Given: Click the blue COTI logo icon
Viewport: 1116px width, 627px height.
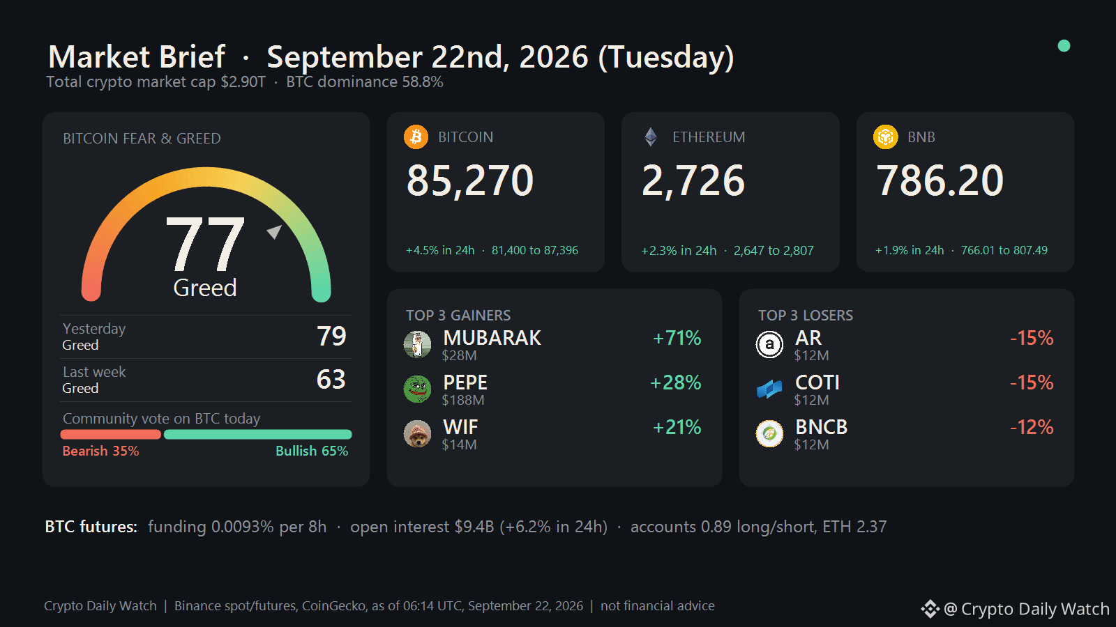Looking at the screenshot, I should click(770, 389).
